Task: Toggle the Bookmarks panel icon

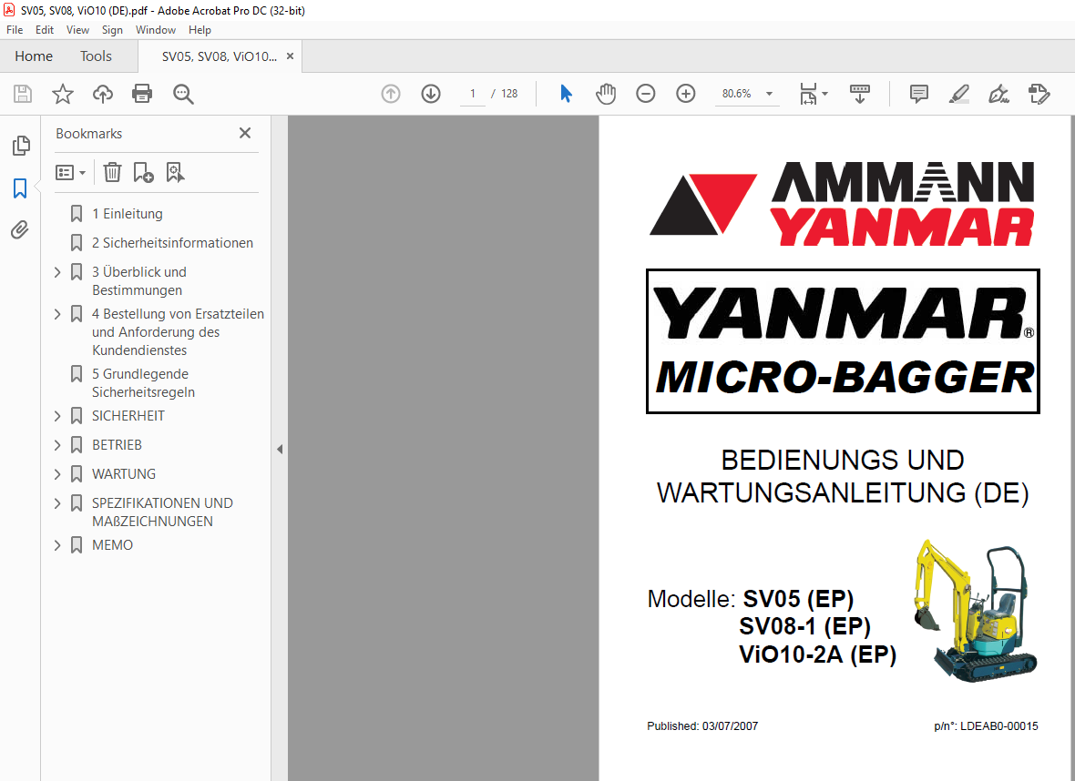Action: tap(20, 188)
